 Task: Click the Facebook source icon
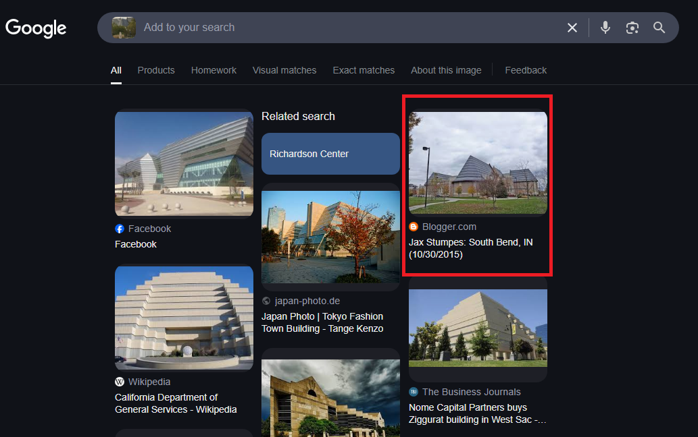click(x=120, y=229)
